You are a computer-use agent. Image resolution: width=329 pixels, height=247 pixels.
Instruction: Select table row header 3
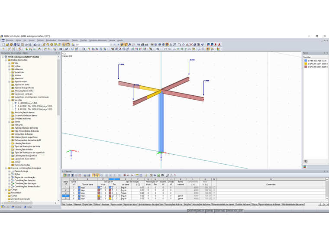[66, 193]
